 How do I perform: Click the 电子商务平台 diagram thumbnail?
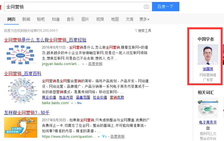208,108
